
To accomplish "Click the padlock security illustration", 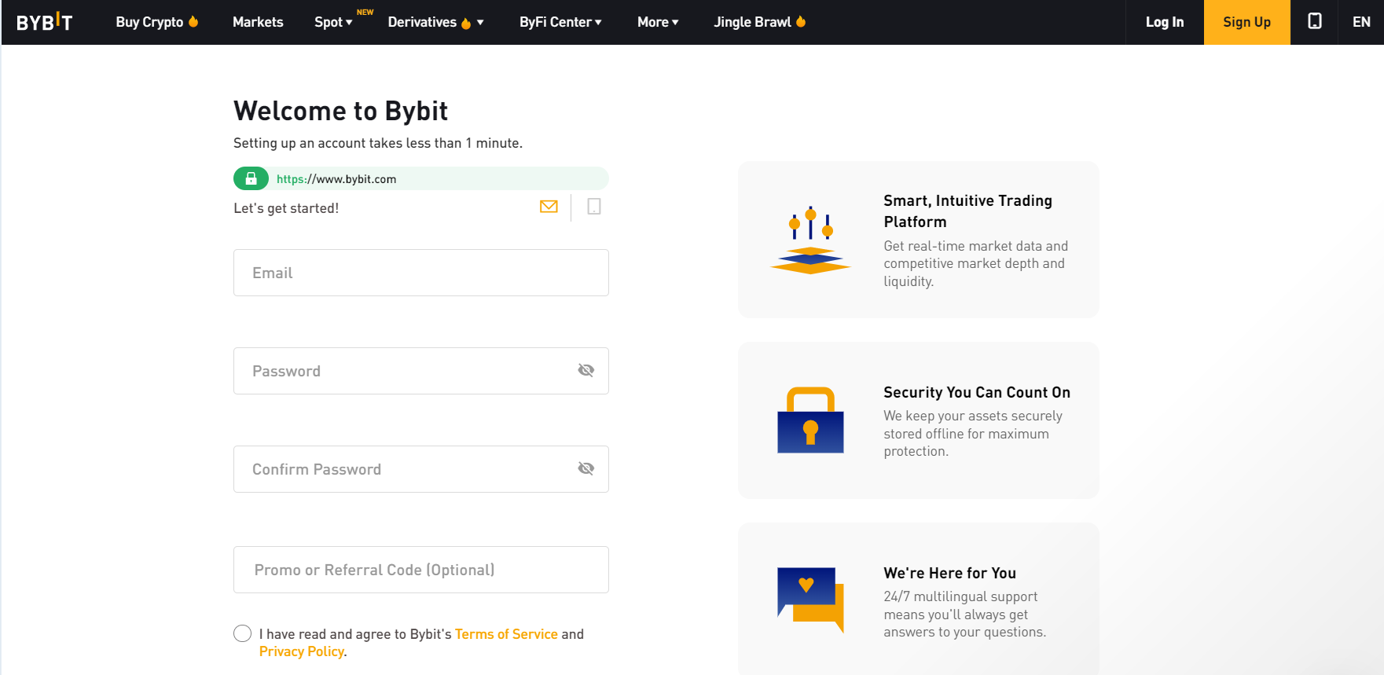I will tap(810, 420).
